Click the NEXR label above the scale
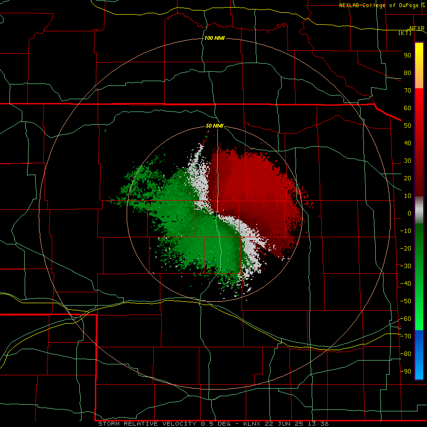Screen dimensions: 427x427 coord(417,28)
